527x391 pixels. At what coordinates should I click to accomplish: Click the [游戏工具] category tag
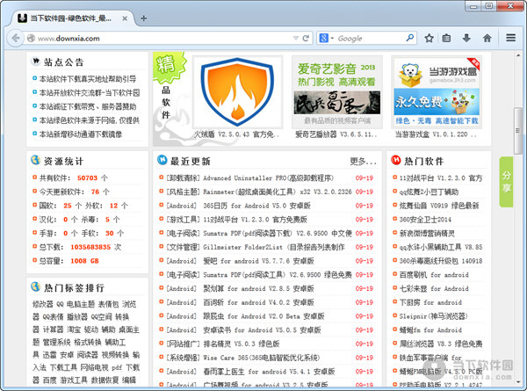[184, 220]
